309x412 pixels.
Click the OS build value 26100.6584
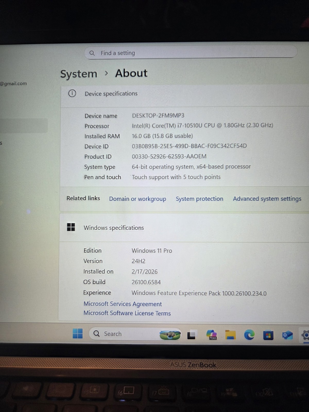coord(146,282)
